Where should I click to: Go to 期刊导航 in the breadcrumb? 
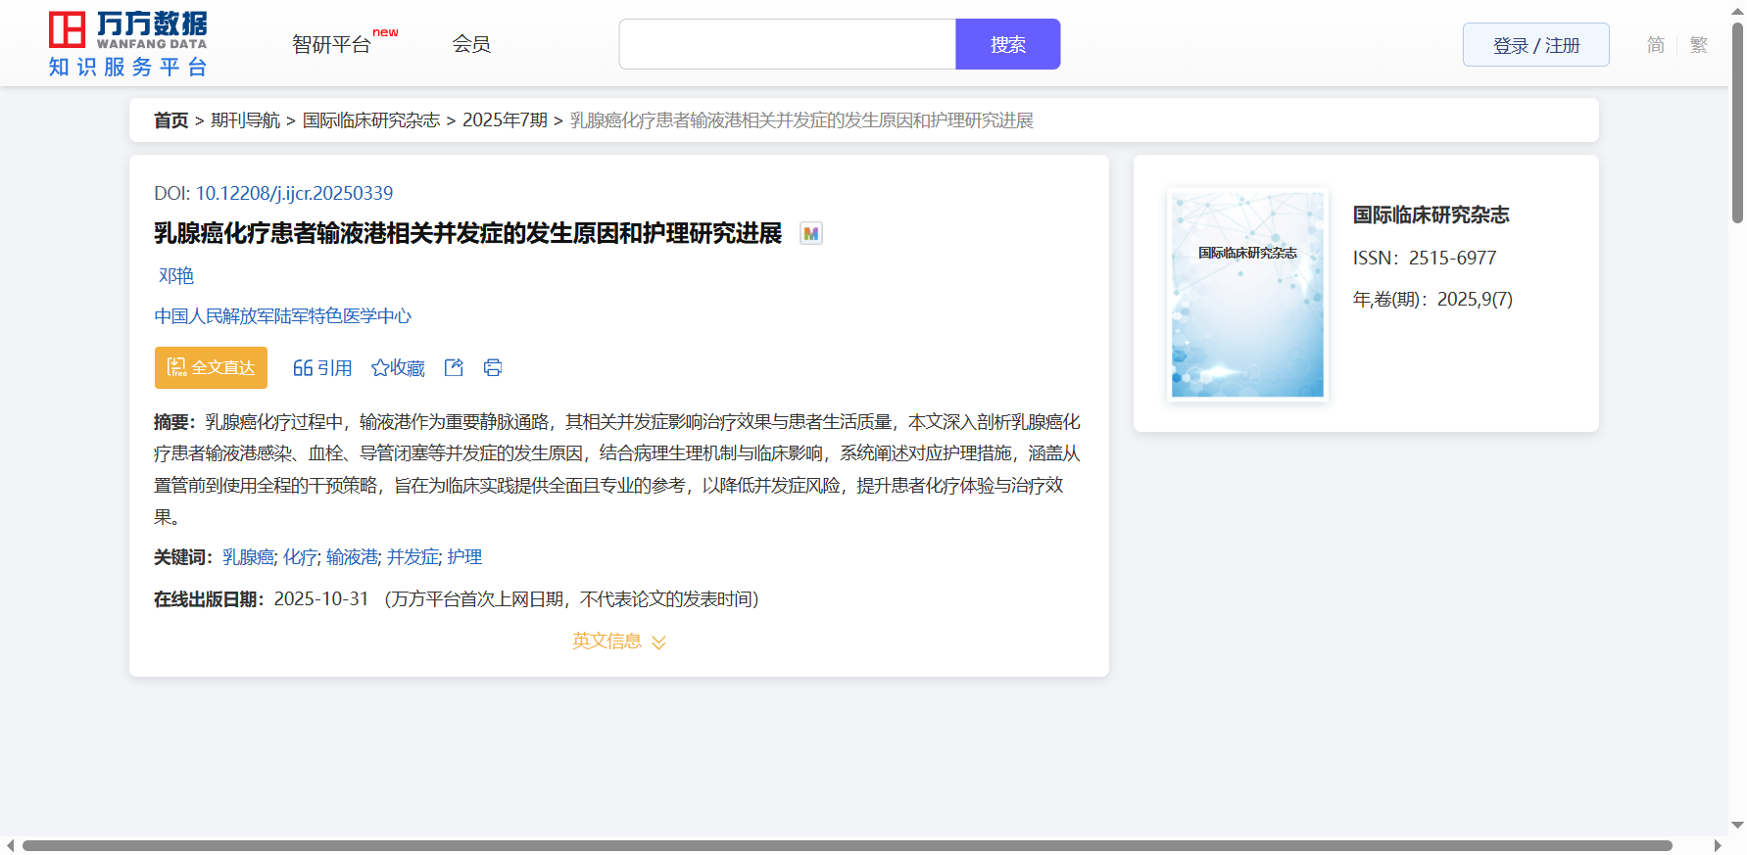click(x=245, y=120)
